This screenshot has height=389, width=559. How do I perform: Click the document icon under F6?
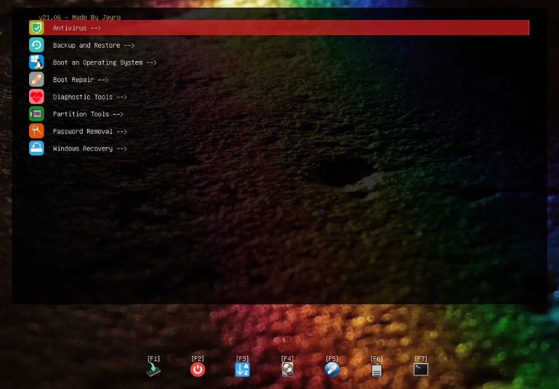click(377, 370)
